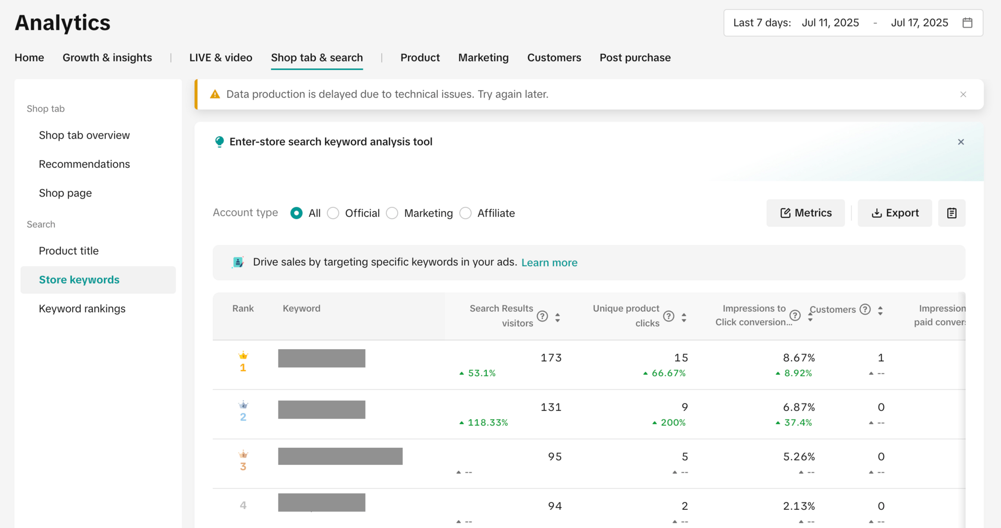Open the top Customers tab
The height and width of the screenshot is (528, 1001).
point(554,58)
